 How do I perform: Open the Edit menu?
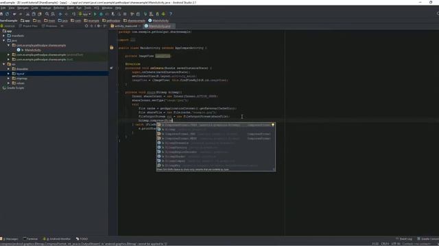[x=3, y=8]
